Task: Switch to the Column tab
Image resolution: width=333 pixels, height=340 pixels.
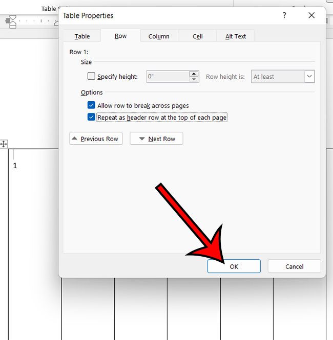Action: point(159,36)
